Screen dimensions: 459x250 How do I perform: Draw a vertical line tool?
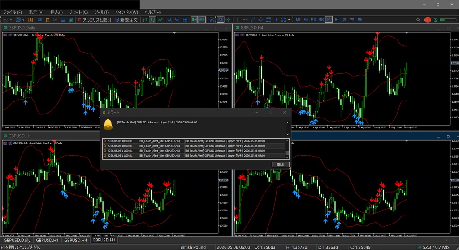click(x=238, y=20)
